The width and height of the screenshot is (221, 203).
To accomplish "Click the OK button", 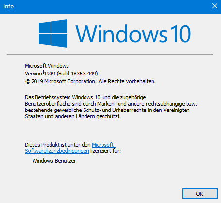I will click(200, 194).
